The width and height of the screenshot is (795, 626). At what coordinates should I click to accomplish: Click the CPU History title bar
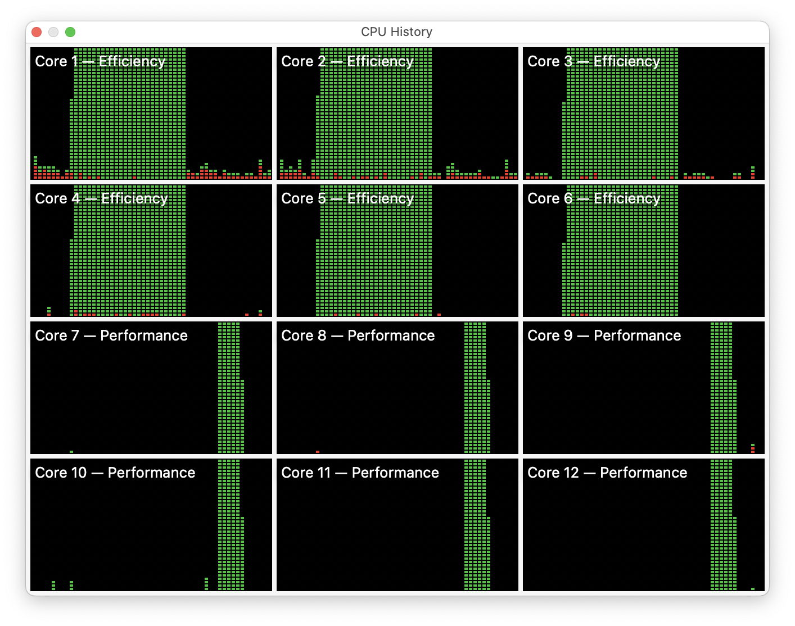coord(397,31)
